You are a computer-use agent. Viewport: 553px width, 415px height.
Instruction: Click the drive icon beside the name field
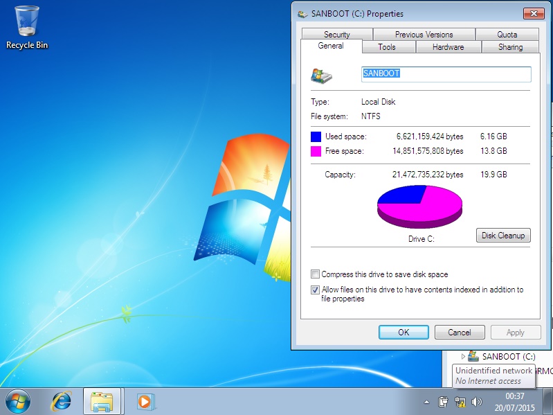pyautogui.click(x=321, y=76)
